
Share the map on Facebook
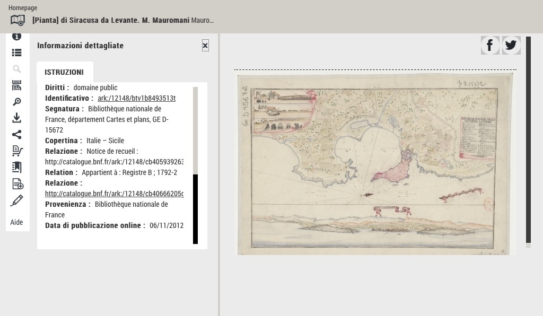point(490,46)
